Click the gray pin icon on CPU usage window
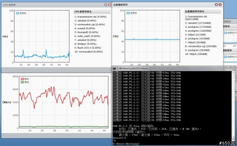Screen dimensions: 237x146 click(106, 5)
